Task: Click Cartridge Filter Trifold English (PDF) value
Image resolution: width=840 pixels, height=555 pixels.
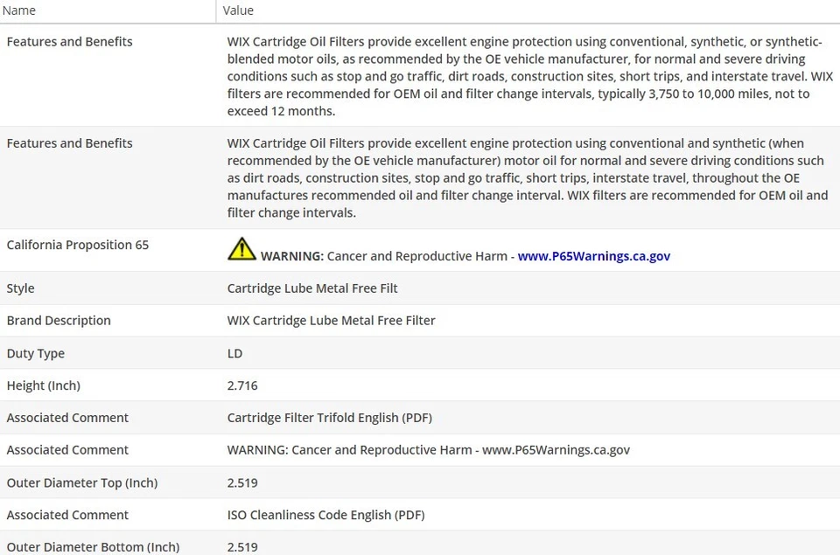Action: pyautogui.click(x=330, y=418)
